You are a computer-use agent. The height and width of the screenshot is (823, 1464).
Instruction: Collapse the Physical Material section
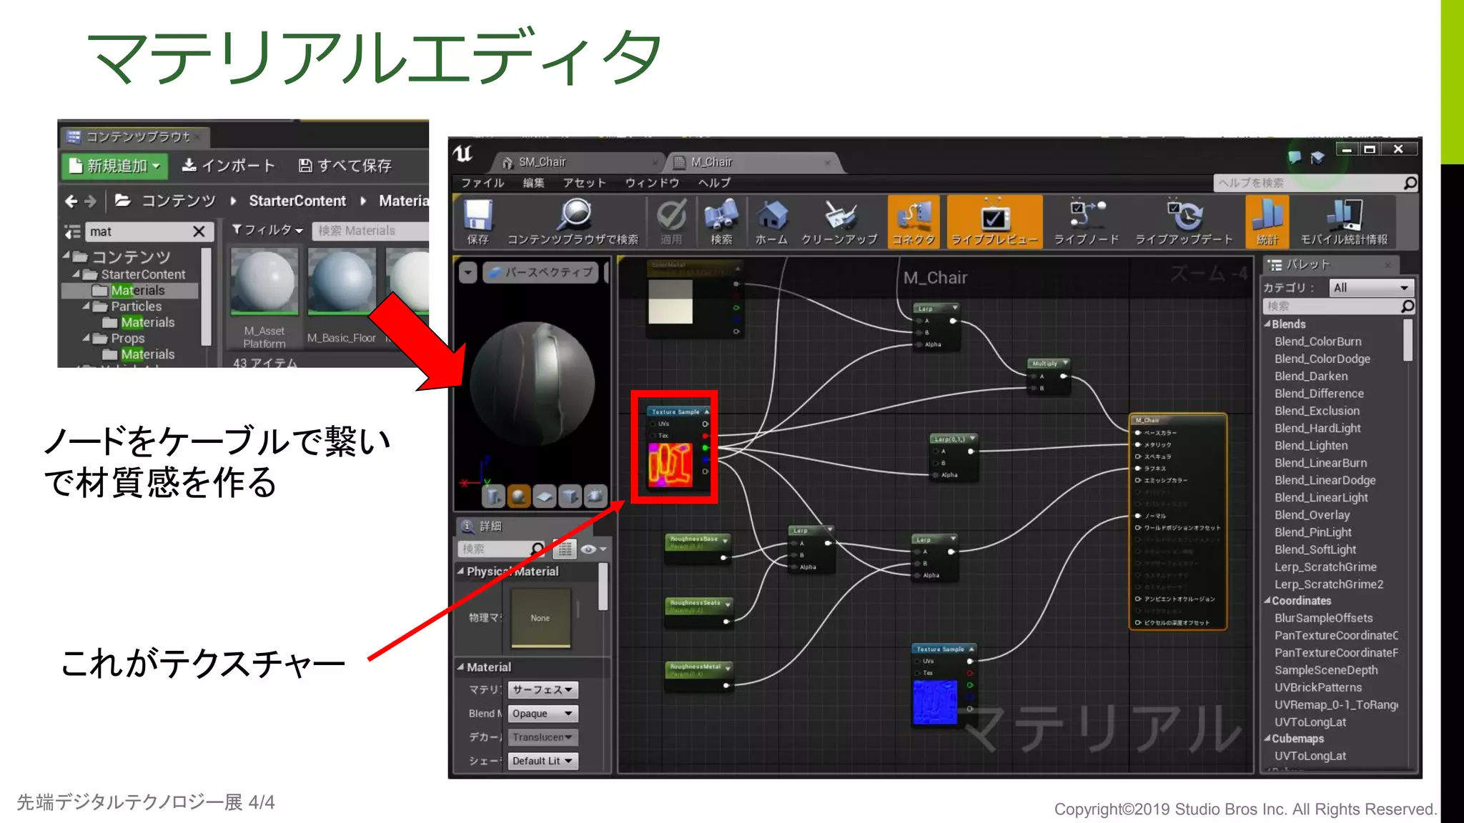460,571
